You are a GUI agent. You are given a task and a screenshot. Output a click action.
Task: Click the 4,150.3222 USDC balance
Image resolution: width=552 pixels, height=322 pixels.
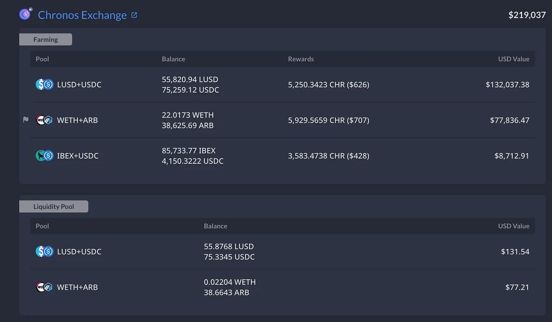[x=192, y=161]
